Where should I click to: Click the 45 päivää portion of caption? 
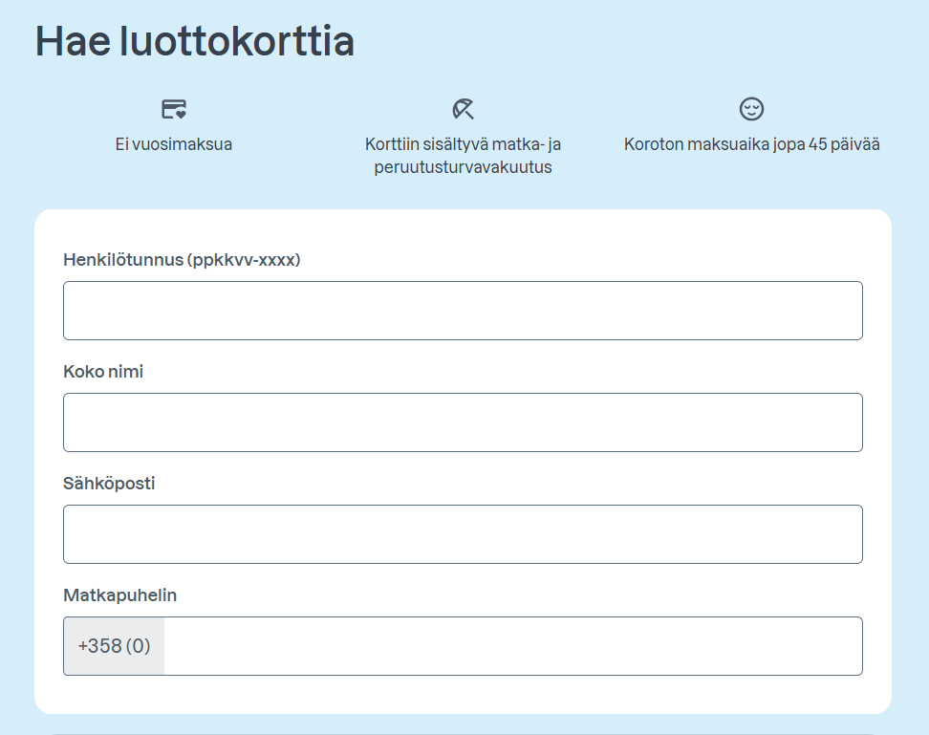tap(847, 145)
